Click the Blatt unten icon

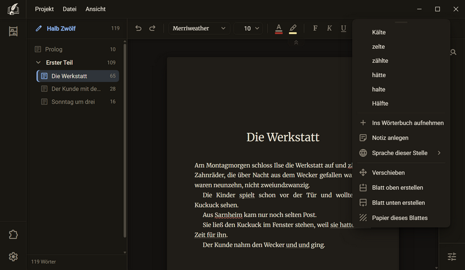[x=363, y=203]
